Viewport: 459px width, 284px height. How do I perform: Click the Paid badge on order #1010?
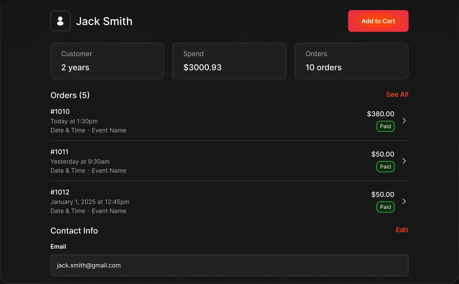[385, 126]
